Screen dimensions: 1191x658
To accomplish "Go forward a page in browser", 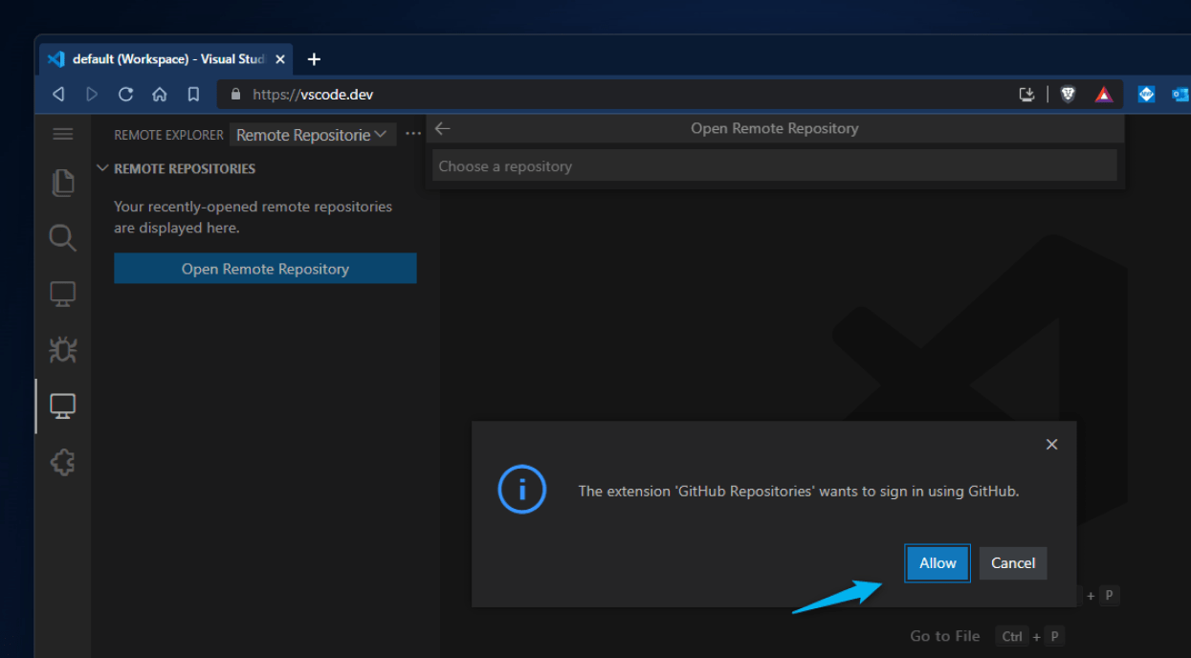I will (92, 94).
